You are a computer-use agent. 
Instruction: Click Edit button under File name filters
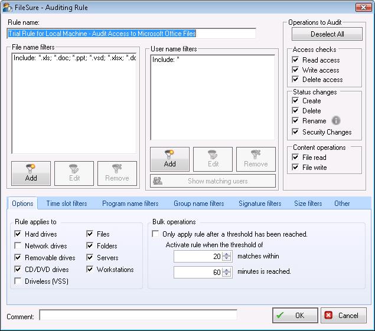coord(74,173)
